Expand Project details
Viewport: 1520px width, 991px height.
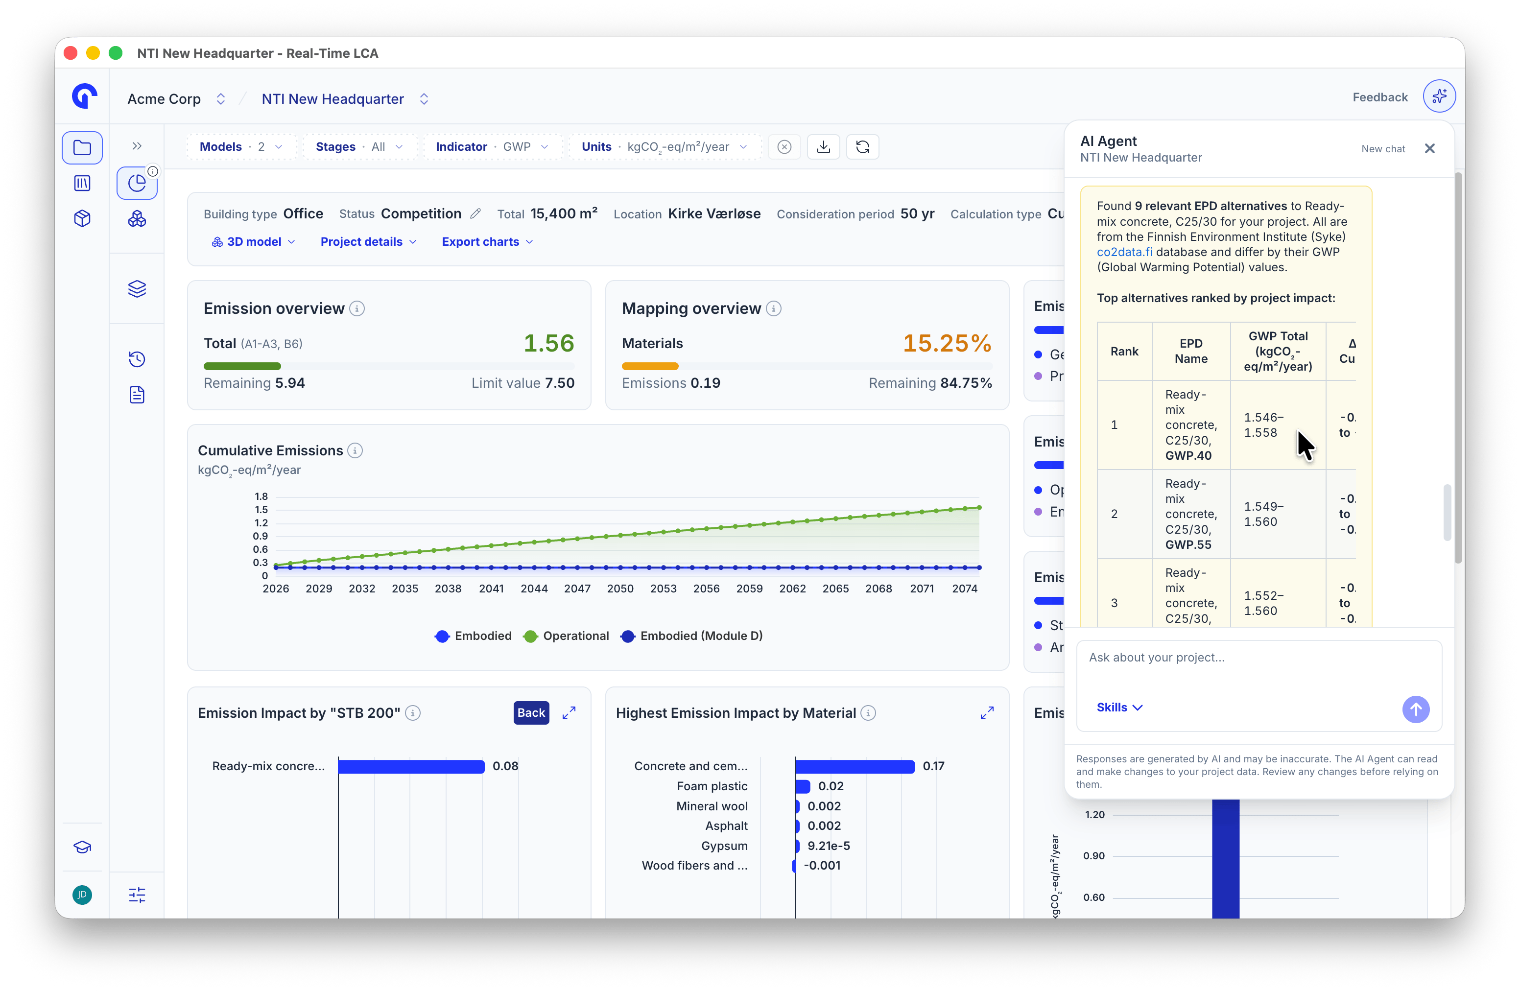point(369,242)
